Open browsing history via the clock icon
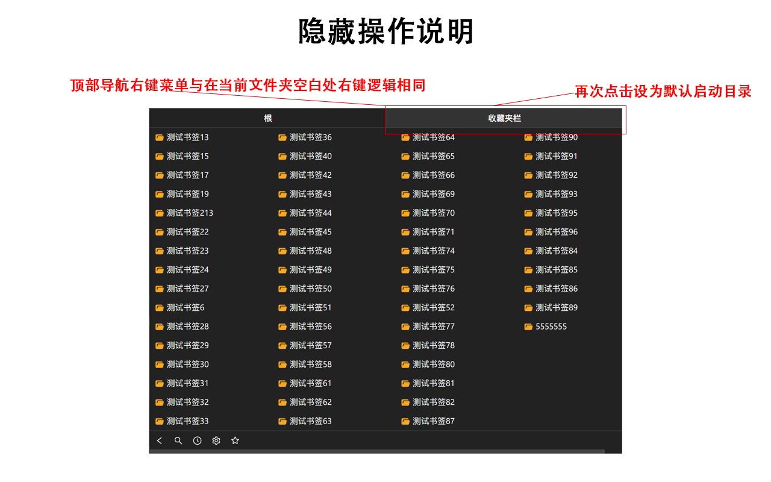The image size is (771, 482). (197, 440)
